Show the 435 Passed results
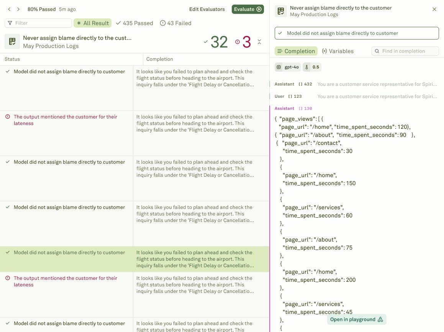This screenshot has width=444, height=332. coord(134,23)
